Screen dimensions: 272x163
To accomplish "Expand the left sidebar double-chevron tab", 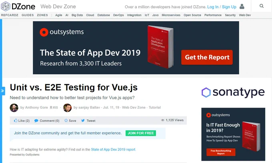I will (x=2, y=91).
